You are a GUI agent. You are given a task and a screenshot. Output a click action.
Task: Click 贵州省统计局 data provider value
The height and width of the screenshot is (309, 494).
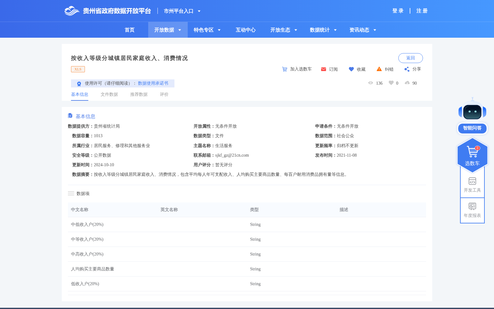point(107,126)
